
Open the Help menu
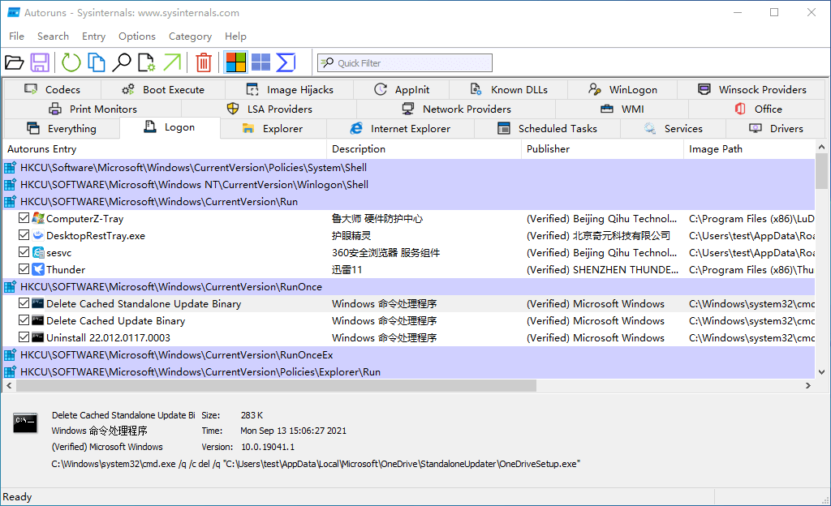[235, 36]
